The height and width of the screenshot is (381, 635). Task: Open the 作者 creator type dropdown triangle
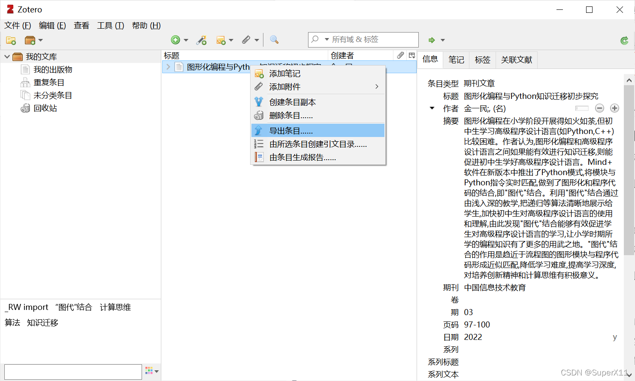coord(432,108)
